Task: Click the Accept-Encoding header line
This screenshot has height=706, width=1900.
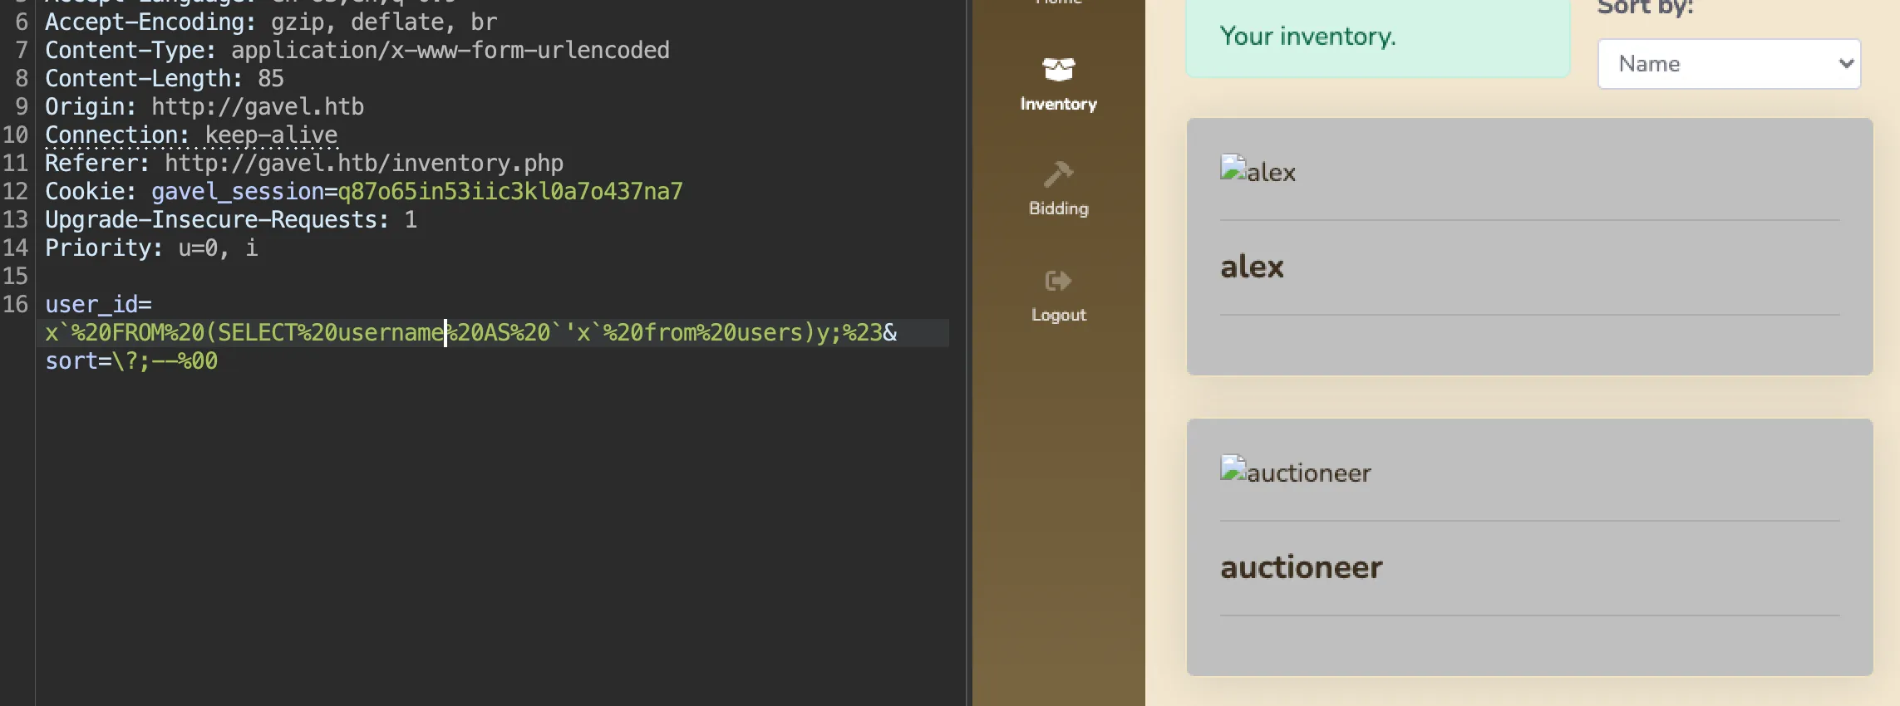Action: pyautogui.click(x=271, y=22)
